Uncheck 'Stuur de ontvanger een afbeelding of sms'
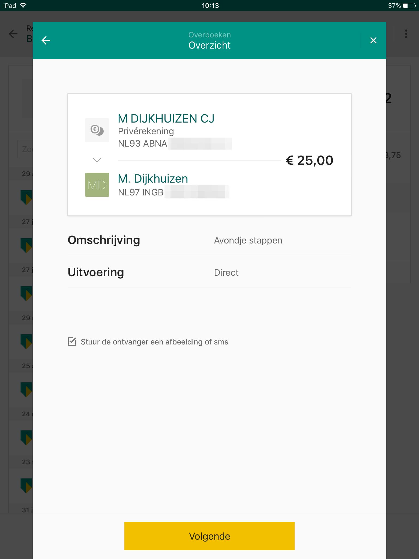The height and width of the screenshot is (559, 419). click(x=72, y=342)
